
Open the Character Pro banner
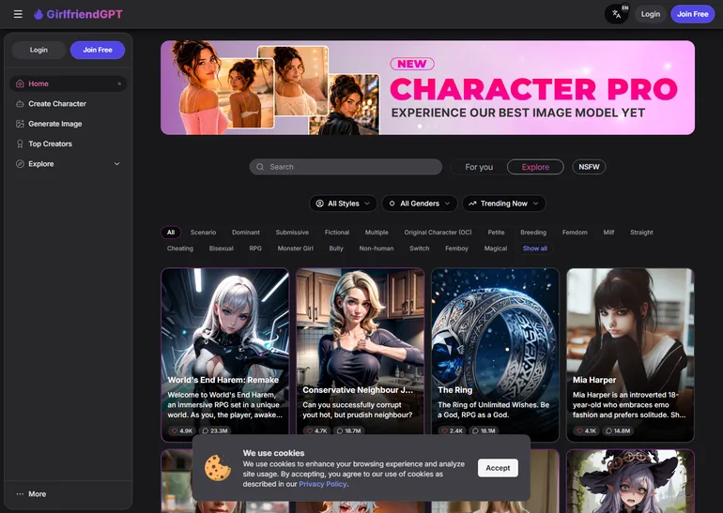click(427, 87)
